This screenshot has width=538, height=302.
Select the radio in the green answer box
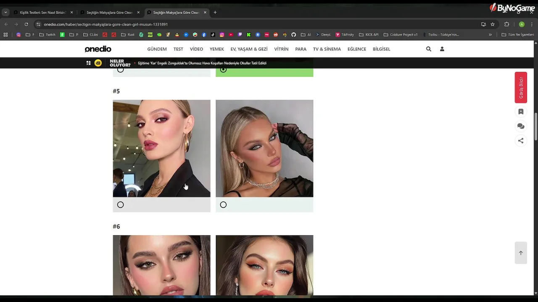(x=223, y=70)
